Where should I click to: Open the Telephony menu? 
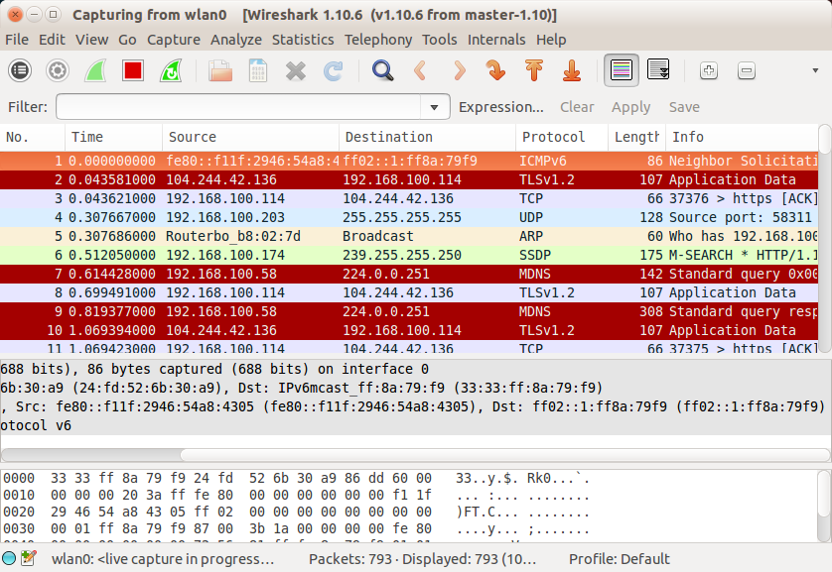point(378,40)
